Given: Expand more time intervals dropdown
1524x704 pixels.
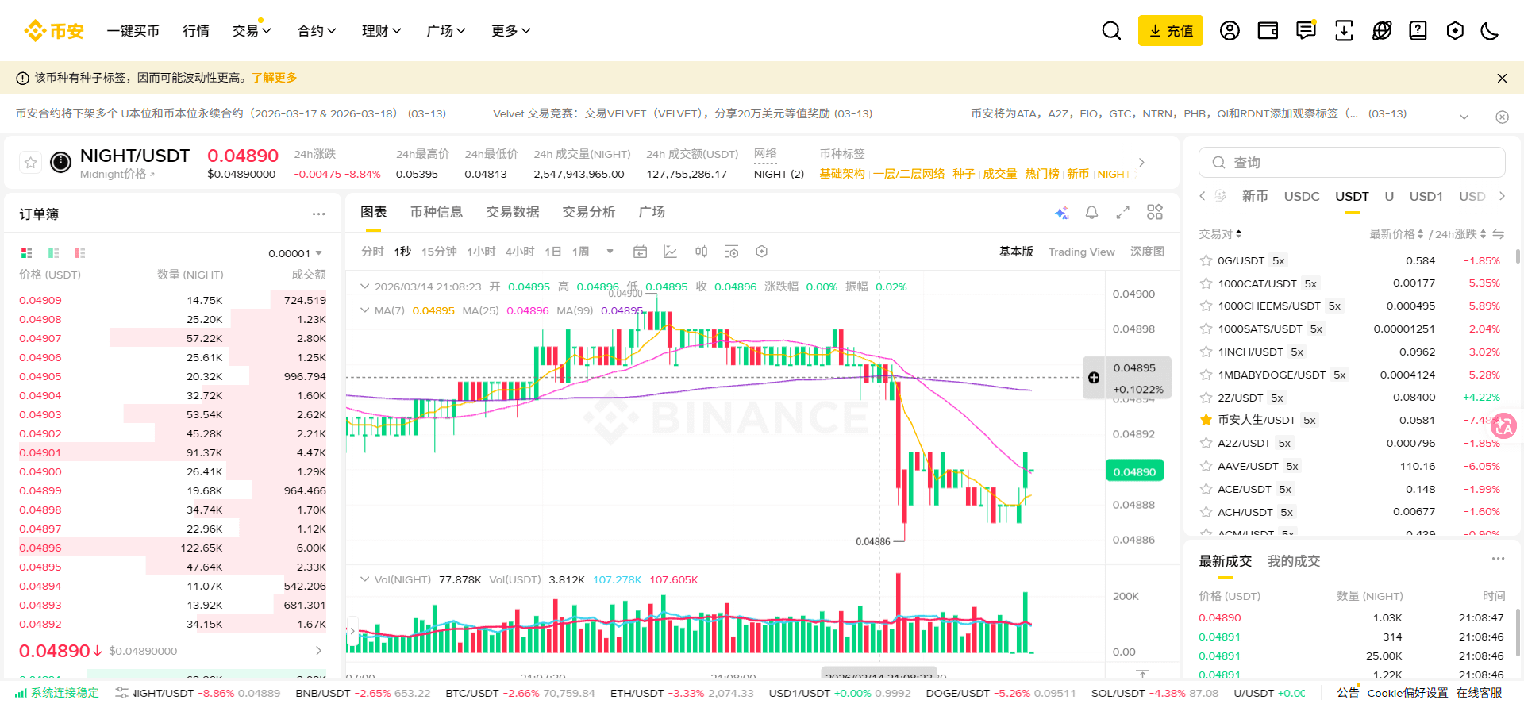Looking at the screenshot, I should (610, 252).
